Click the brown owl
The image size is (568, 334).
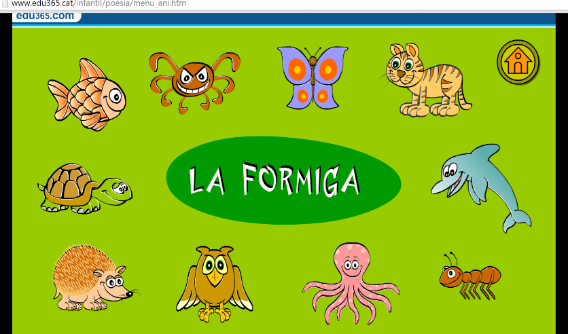tap(214, 282)
